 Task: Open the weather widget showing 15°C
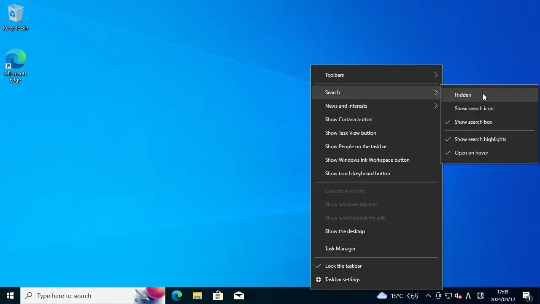[398, 296]
